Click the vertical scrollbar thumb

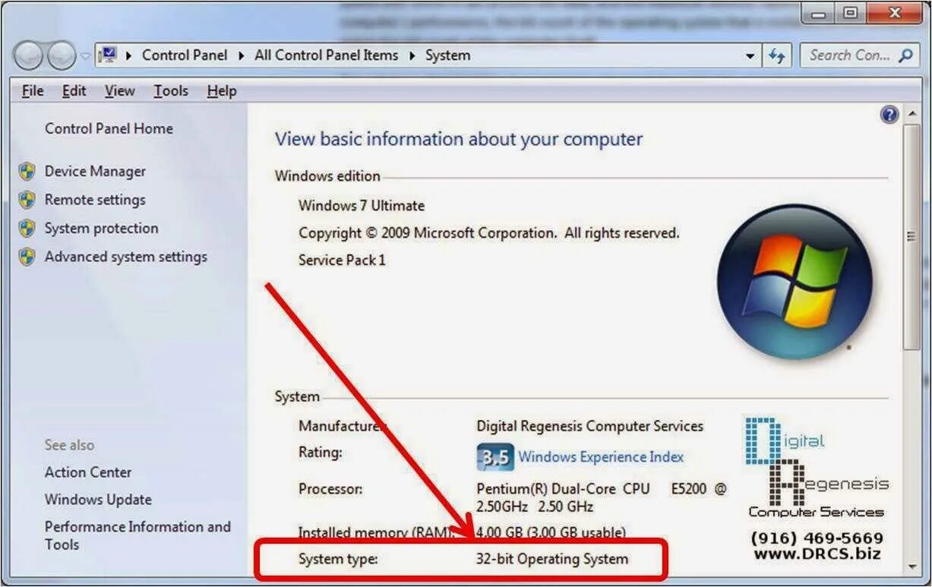coord(911,237)
